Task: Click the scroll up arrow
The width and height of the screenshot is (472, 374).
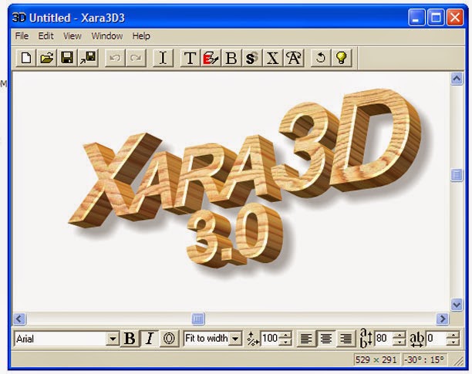Action: pyautogui.click(x=457, y=79)
